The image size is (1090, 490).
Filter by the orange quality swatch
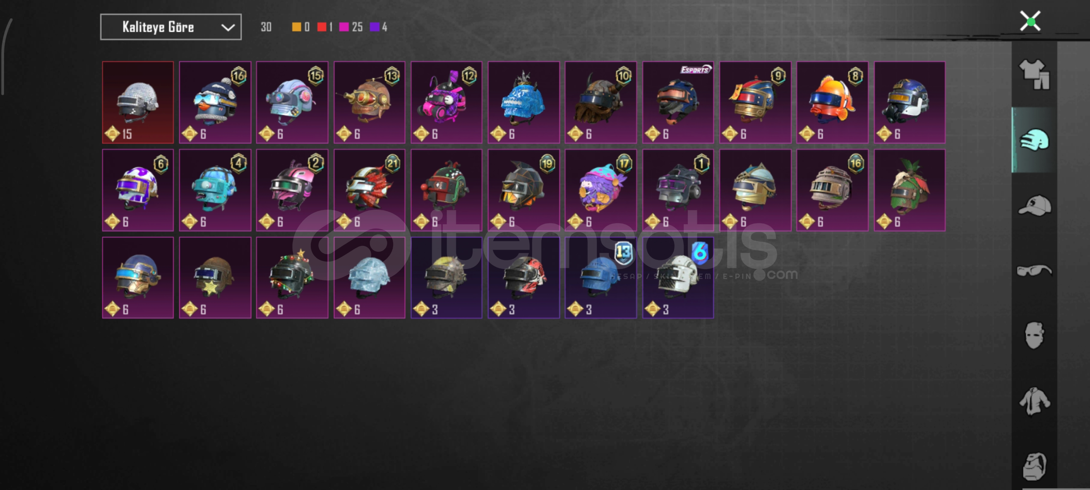pyautogui.click(x=296, y=27)
